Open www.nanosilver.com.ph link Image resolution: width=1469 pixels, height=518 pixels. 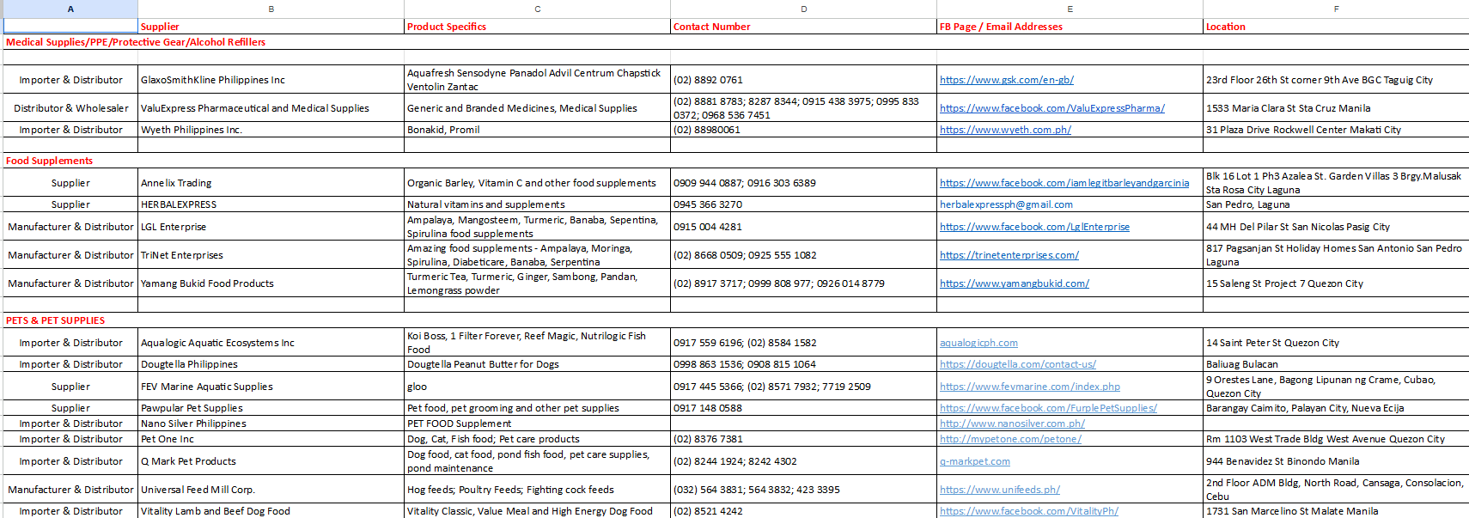(1012, 424)
